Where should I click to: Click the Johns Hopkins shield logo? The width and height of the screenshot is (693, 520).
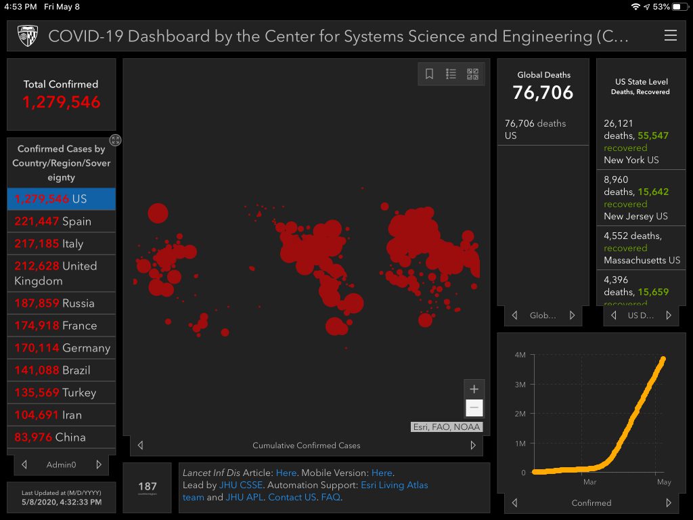pyautogui.click(x=27, y=36)
